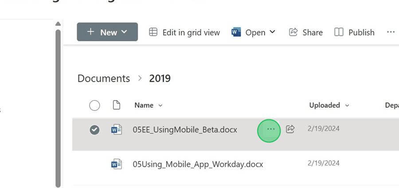Deselect the 05EE_UsingMobile_Beta.docx row checkbox
This screenshot has width=399, height=188.
point(94,129)
